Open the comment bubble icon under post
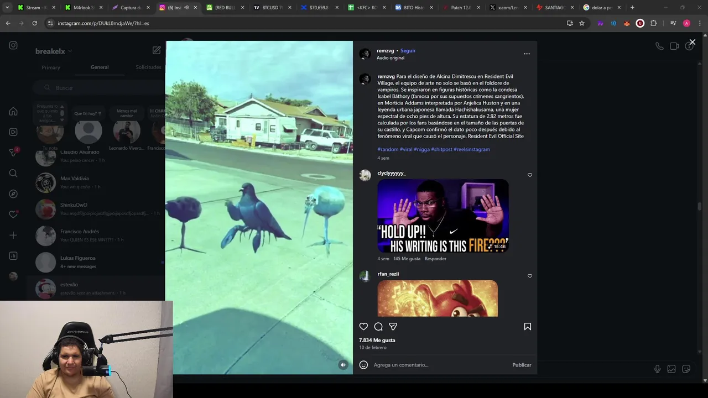This screenshot has width=708, height=398. [x=378, y=327]
